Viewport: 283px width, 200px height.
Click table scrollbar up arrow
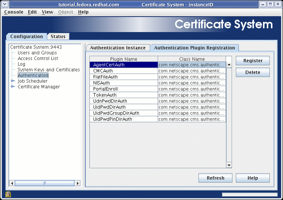click(229, 65)
